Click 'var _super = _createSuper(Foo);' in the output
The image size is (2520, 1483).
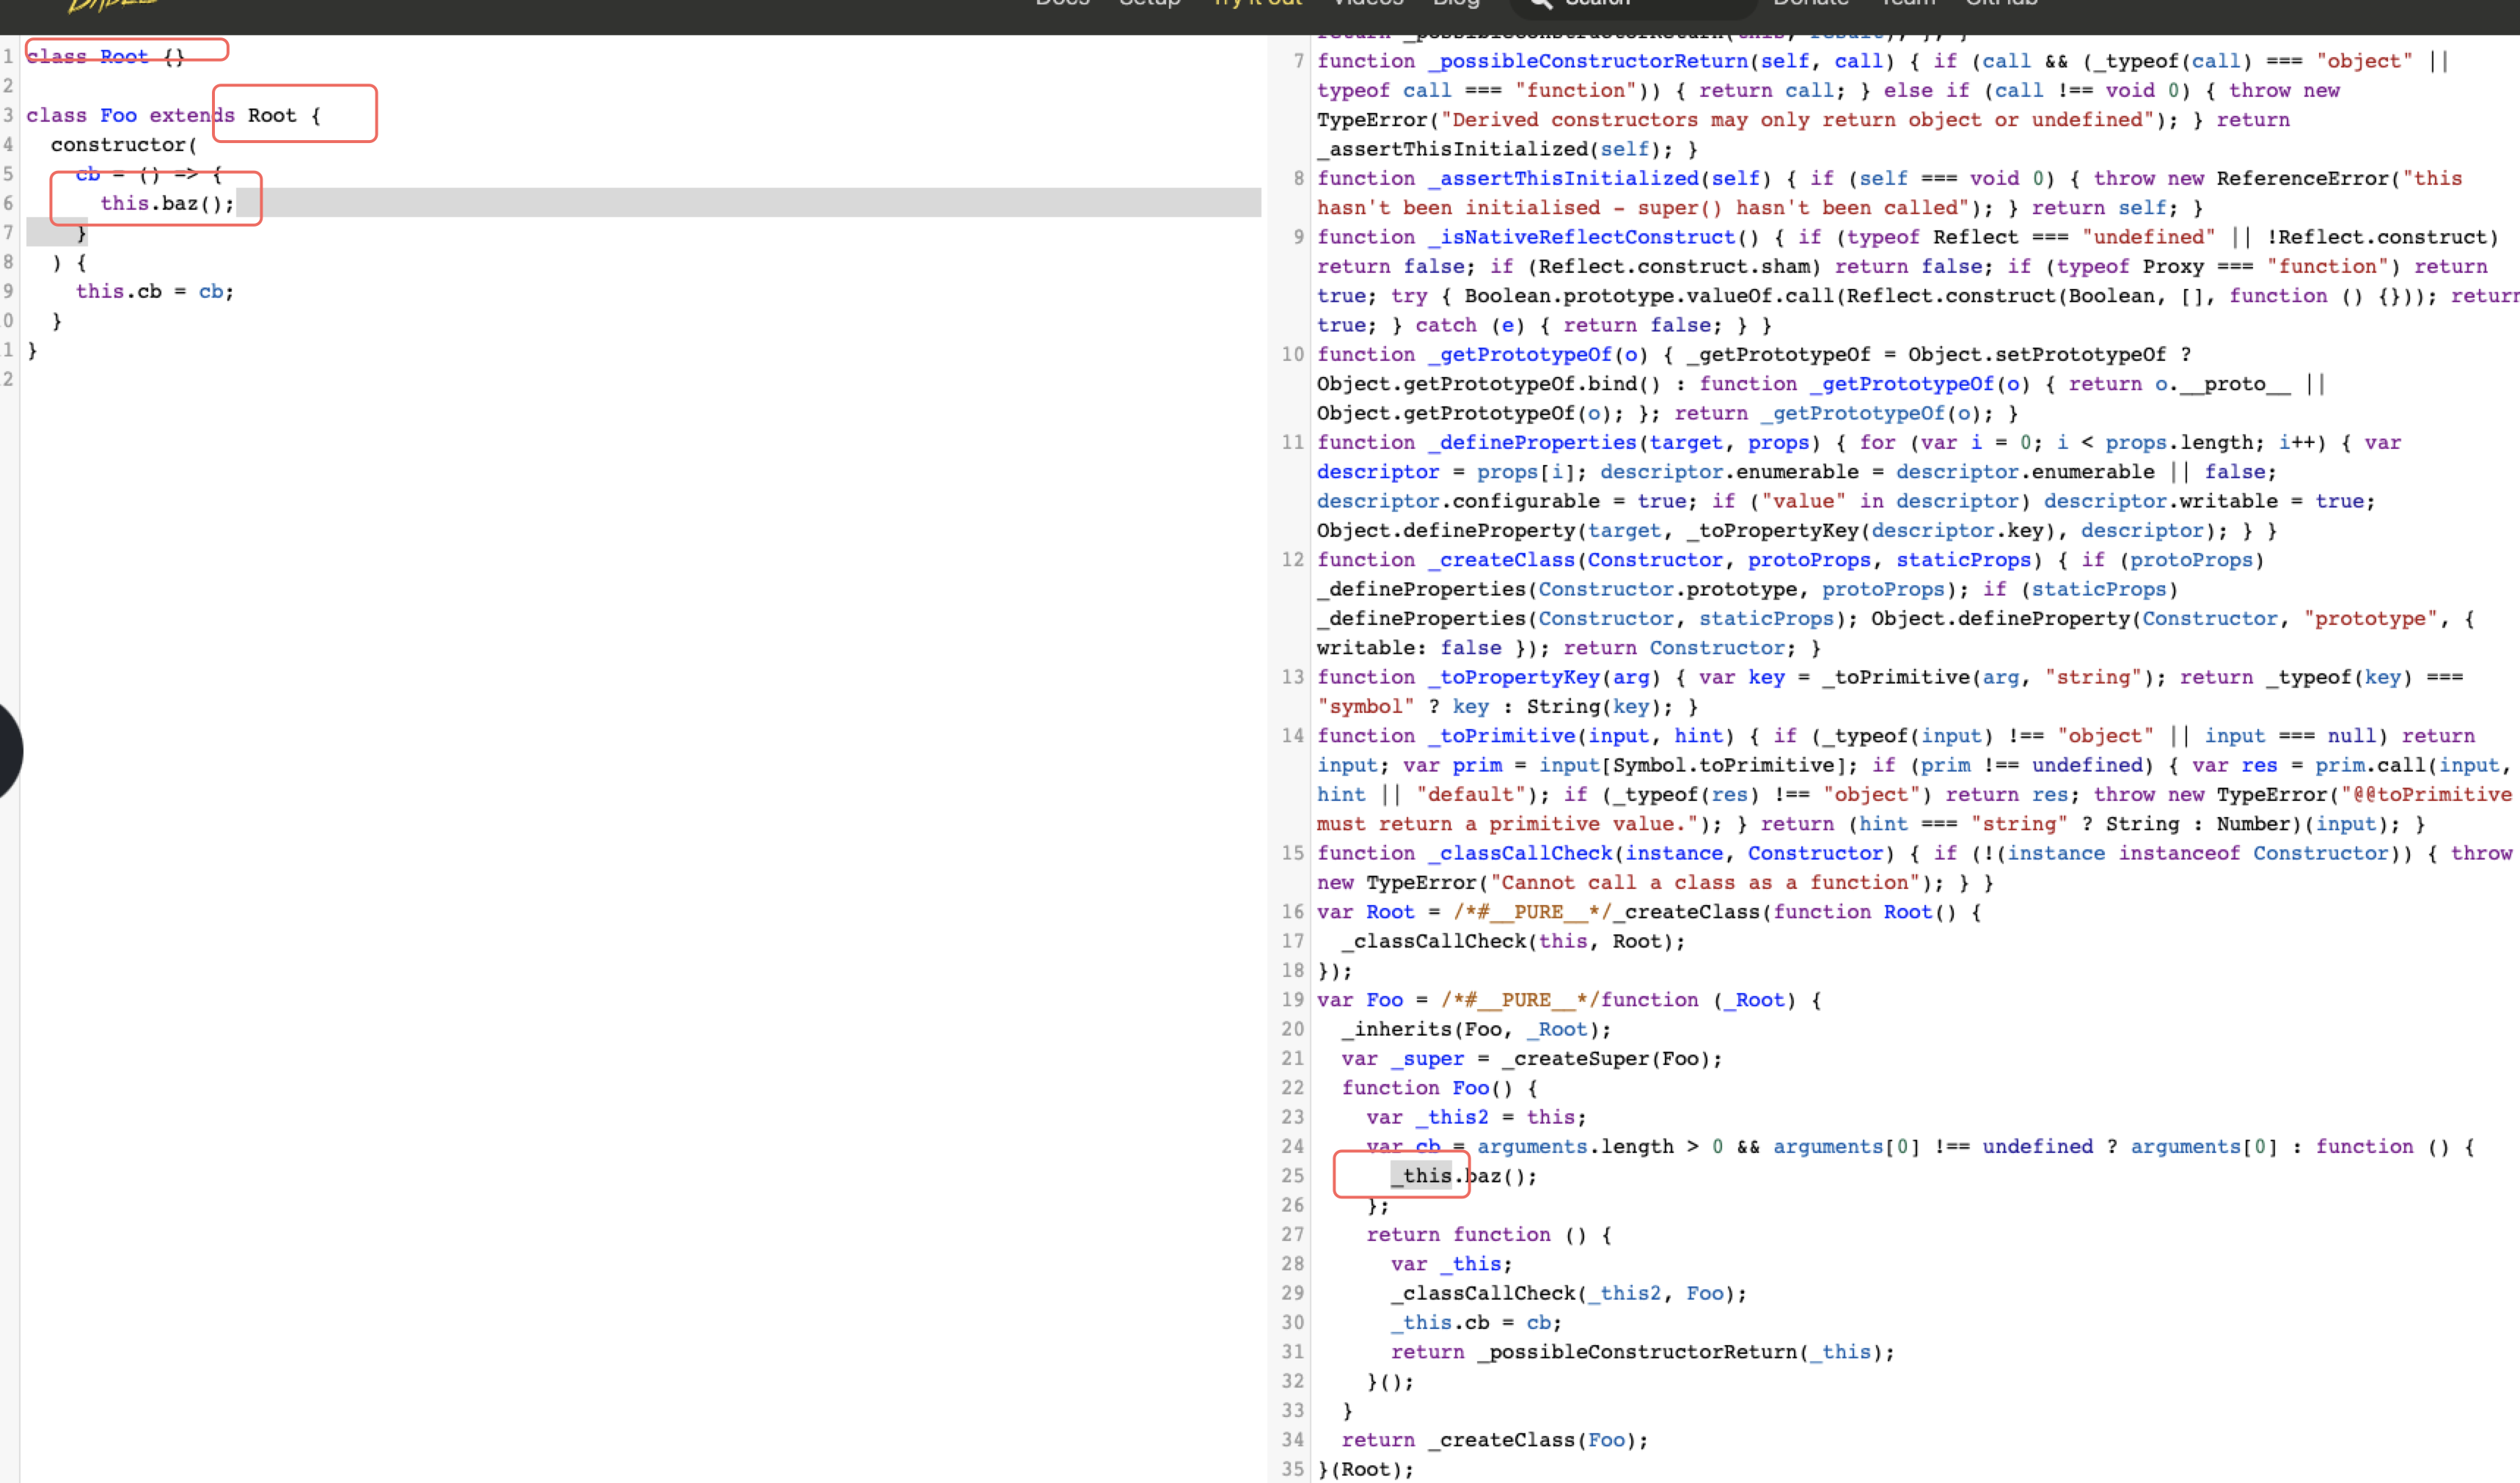click(1531, 1058)
